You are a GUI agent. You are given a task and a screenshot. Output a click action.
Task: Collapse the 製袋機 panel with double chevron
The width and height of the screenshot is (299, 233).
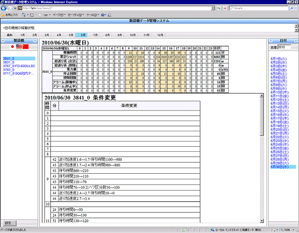[x=3, y=41]
